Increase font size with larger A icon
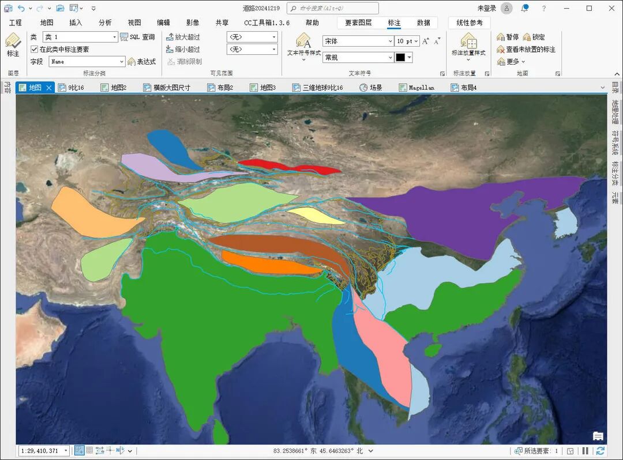The width and height of the screenshot is (623, 460). point(426,41)
